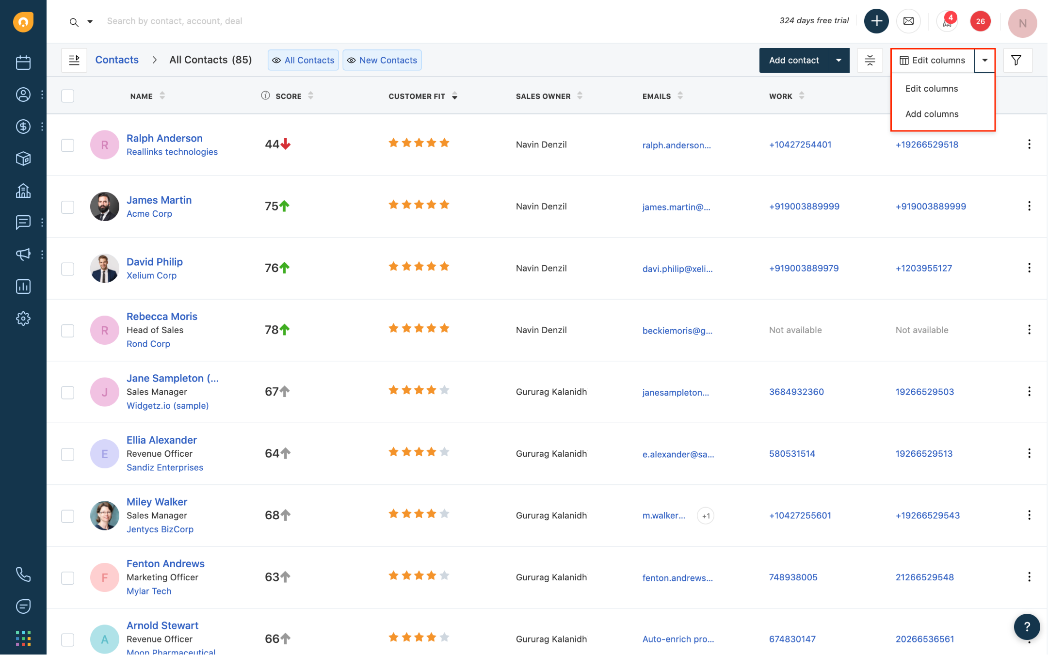
Task: Select the conversations icon in sidebar
Action: click(x=23, y=223)
